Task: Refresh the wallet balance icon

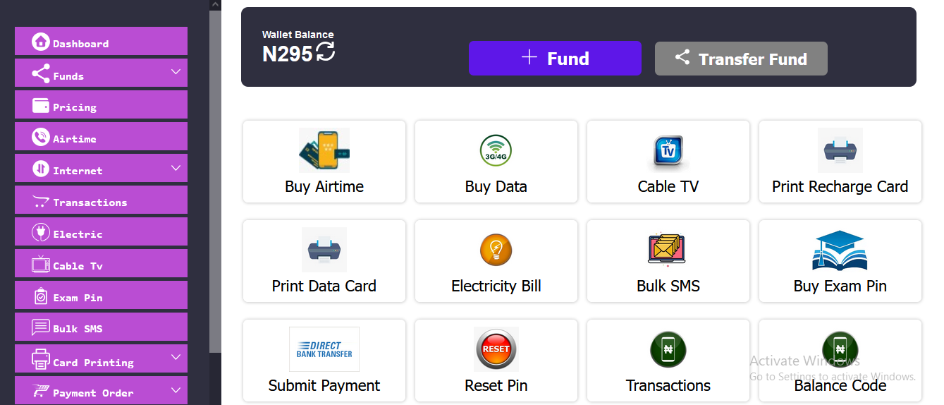Action: (325, 52)
